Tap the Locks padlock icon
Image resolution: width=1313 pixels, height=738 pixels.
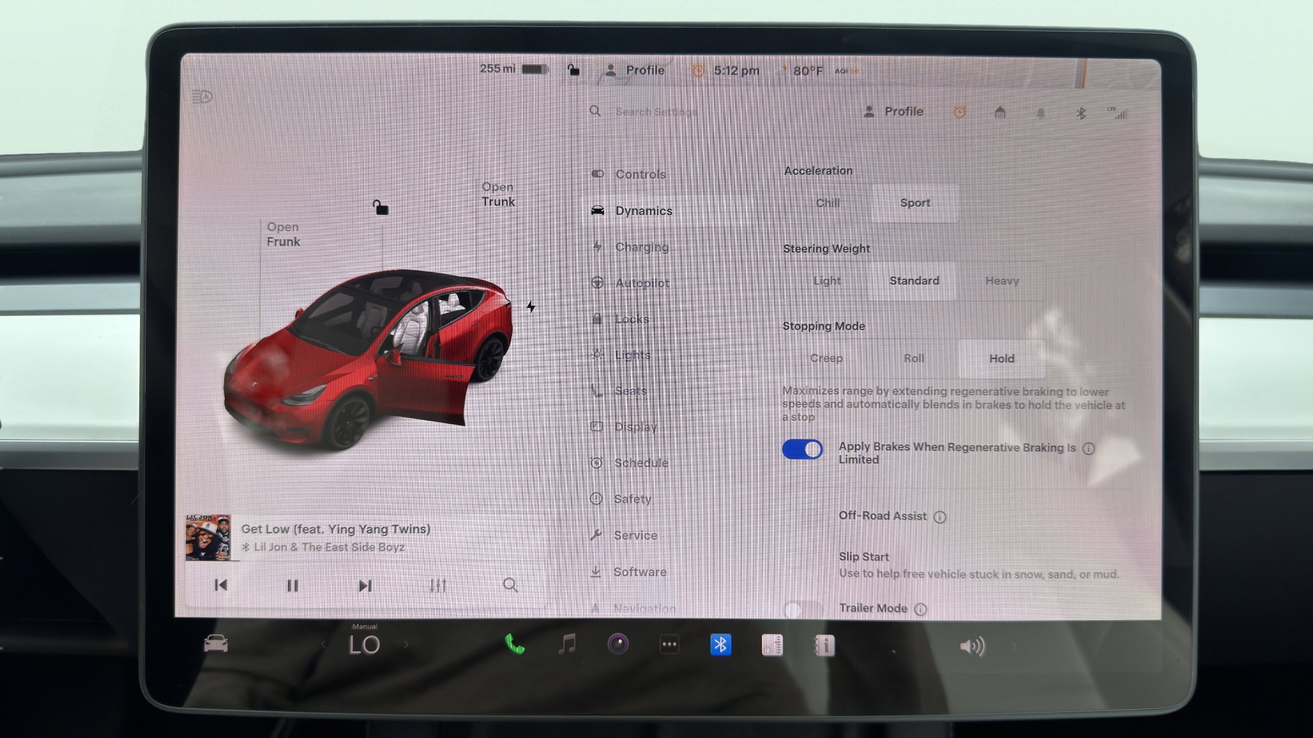[597, 318]
